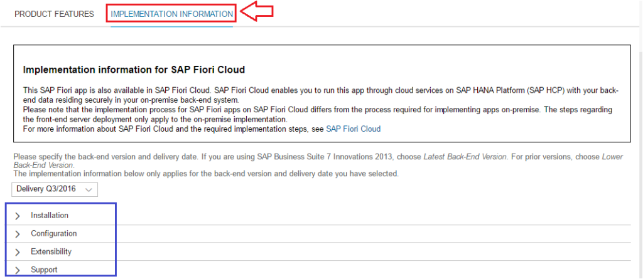
Task: Click the italic text Latest Back-End Version
Action: [x=465, y=157]
